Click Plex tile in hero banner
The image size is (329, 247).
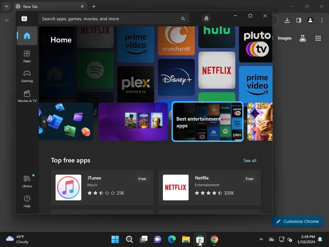[x=136, y=84]
